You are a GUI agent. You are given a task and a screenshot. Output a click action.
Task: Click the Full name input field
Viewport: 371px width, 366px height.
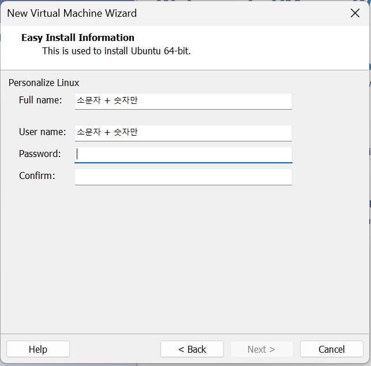coord(183,102)
